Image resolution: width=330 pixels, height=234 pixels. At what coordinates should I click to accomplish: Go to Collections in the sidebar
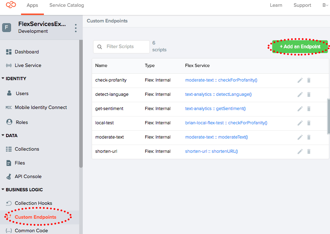pyautogui.click(x=27, y=149)
